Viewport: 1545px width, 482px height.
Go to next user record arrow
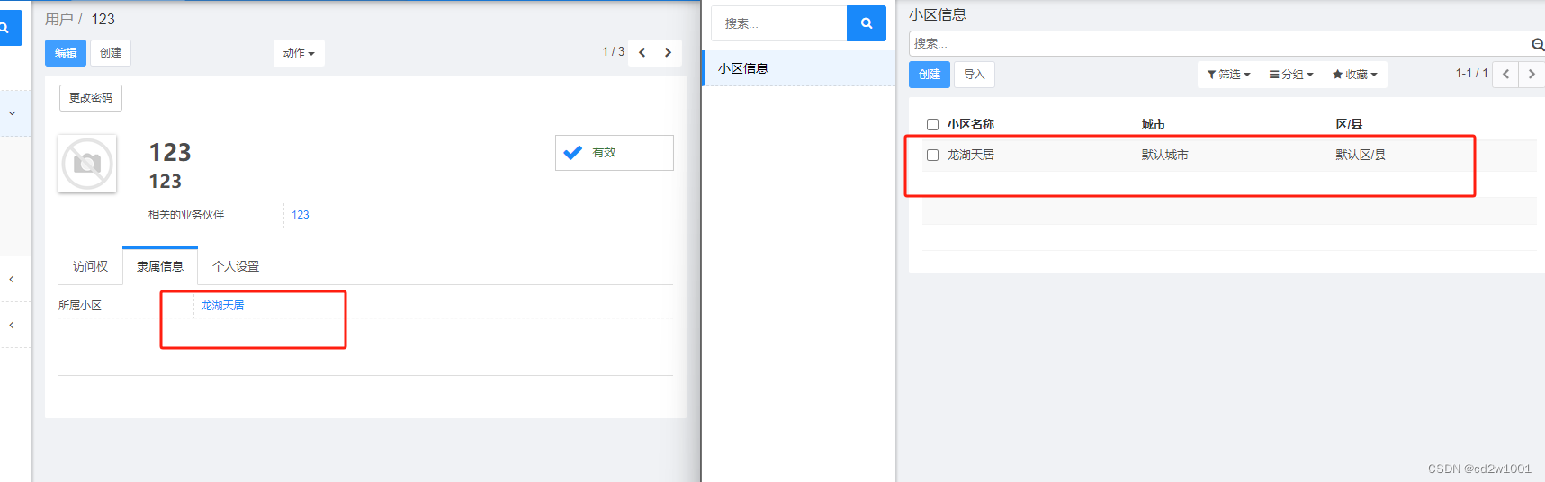point(668,52)
